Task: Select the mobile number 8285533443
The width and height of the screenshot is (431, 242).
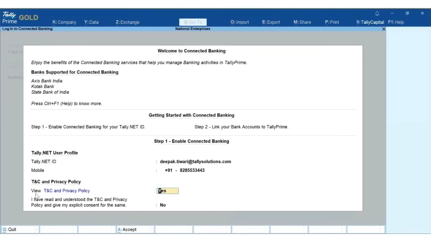Action: point(192,171)
